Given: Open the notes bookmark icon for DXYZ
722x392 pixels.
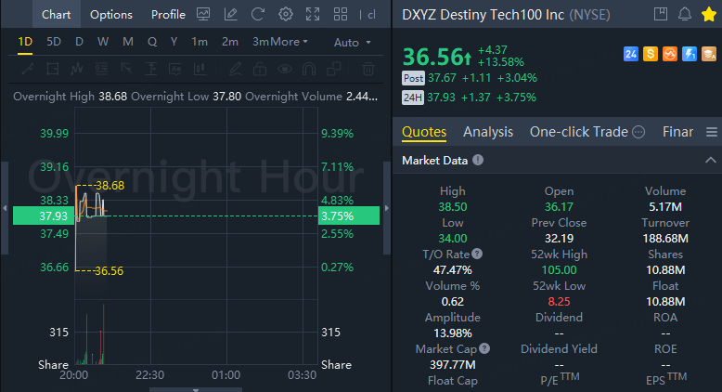Looking at the screenshot, I should (x=661, y=14).
